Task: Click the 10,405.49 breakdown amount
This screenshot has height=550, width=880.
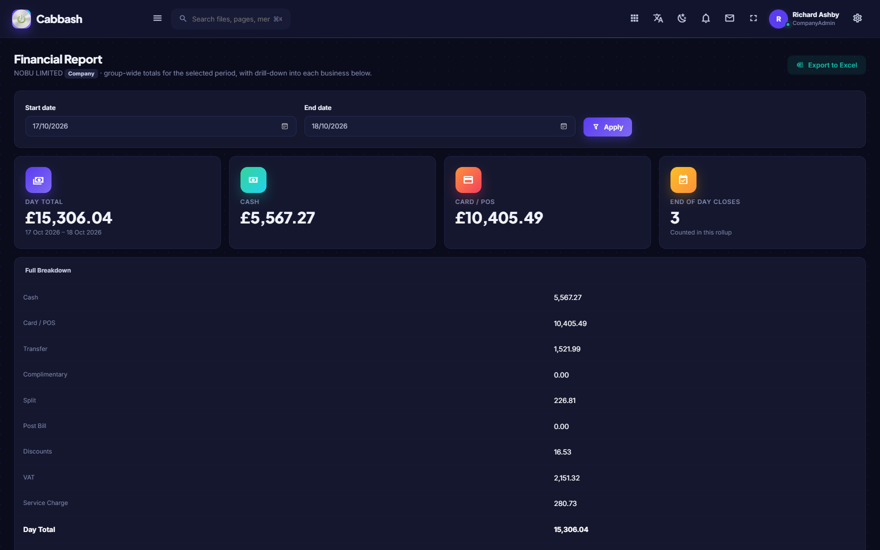Action: pos(570,323)
